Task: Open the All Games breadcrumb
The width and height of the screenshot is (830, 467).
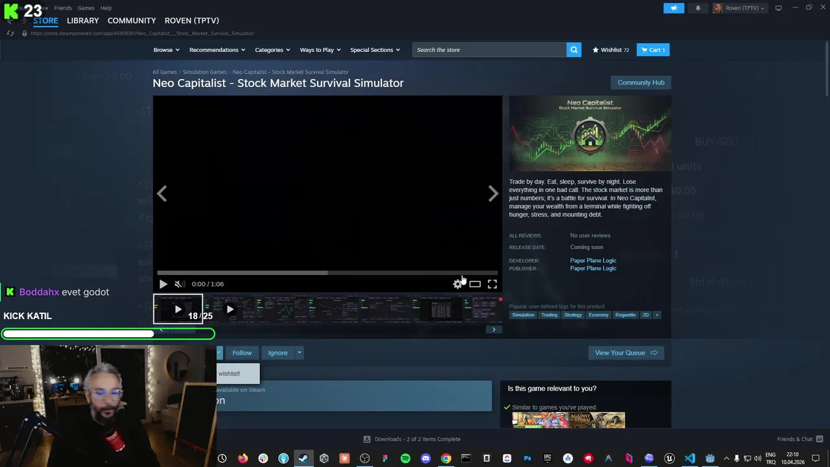Action: (165, 72)
